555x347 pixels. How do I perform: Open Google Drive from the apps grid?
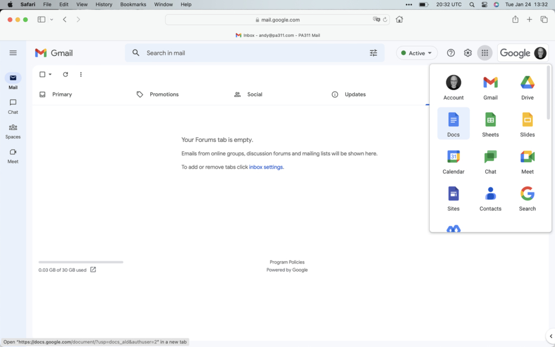pos(527,87)
